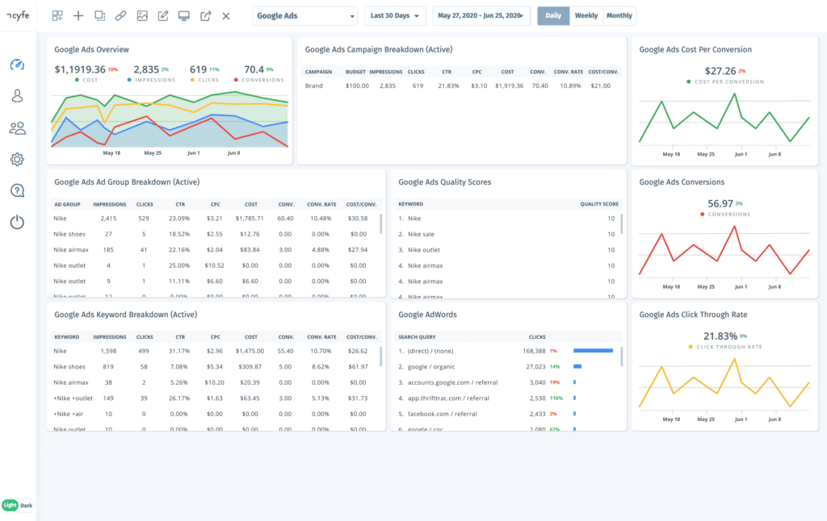Click Nike airmax in Ad Group table
The width and height of the screenshot is (827, 521).
[71, 250]
